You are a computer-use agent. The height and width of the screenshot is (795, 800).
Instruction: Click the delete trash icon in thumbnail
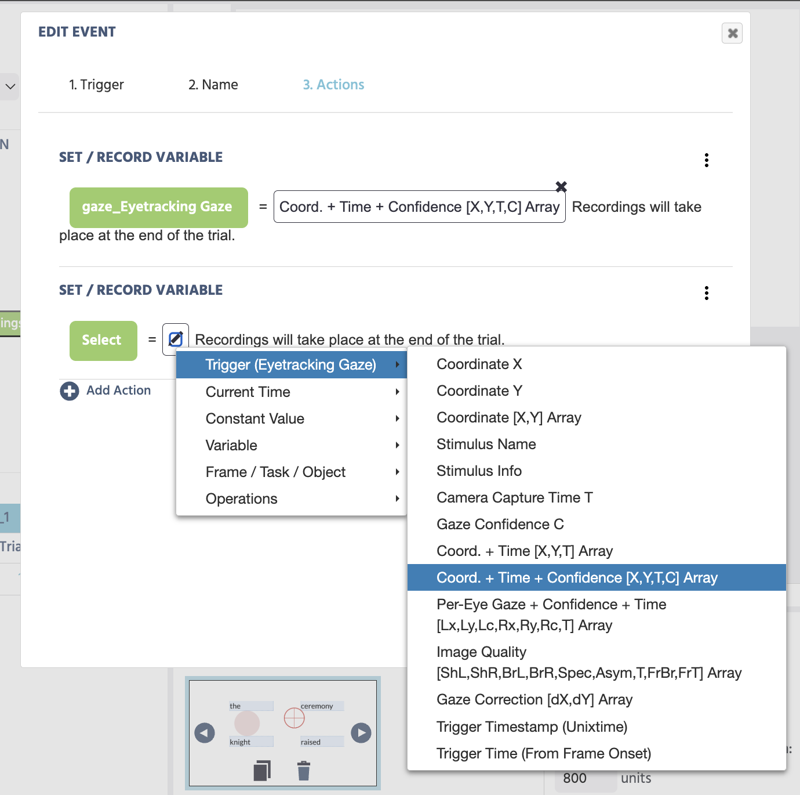304,771
